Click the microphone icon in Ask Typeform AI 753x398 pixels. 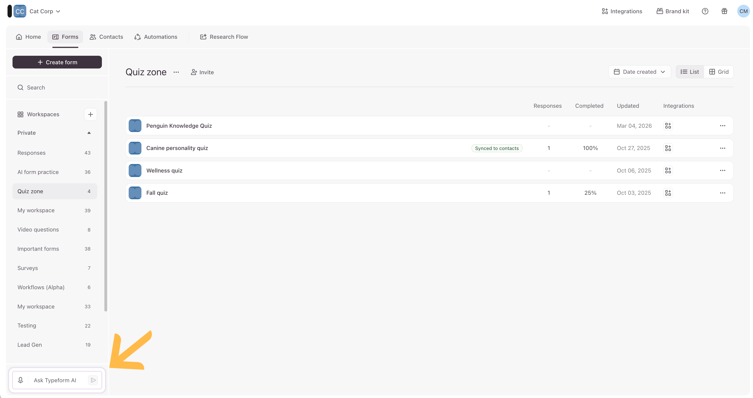tap(21, 380)
